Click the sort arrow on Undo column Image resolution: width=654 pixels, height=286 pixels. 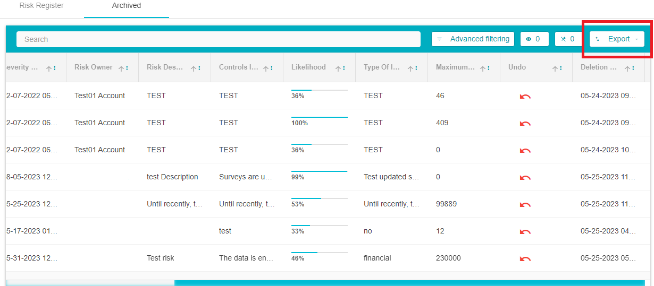555,68
